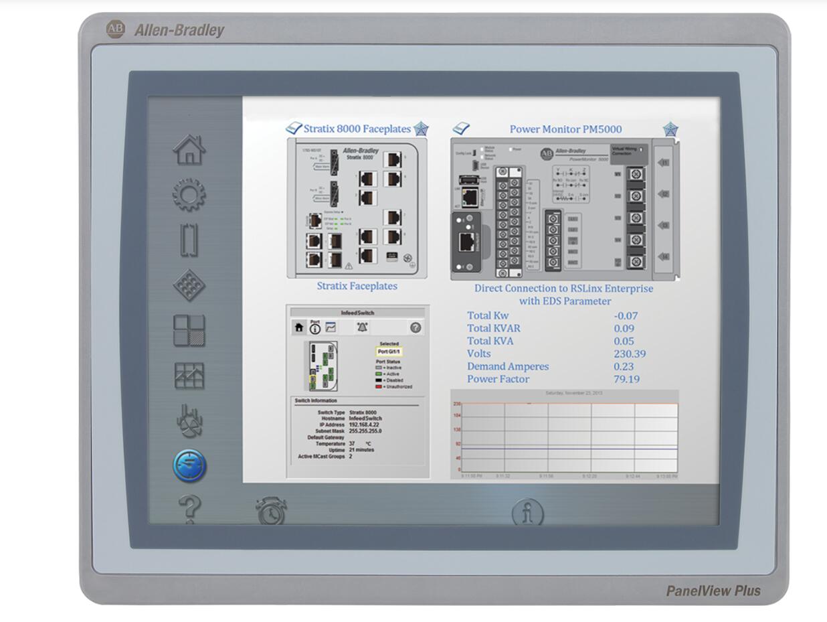Screen dimensions: 827x622
Task: Select the highlighted blue round sidebar icon
Action: point(189,466)
